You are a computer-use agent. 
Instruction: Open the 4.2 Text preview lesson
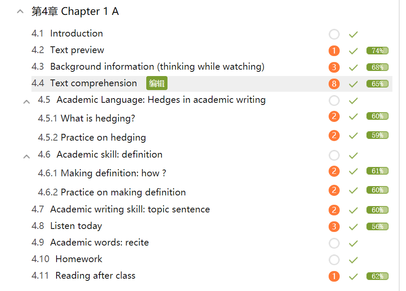[x=77, y=50]
